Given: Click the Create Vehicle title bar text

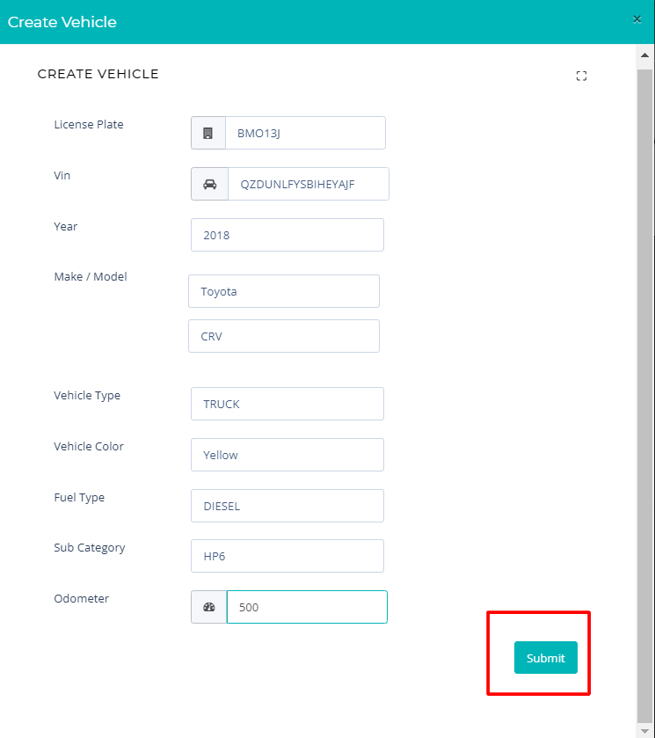Looking at the screenshot, I should pos(62,22).
